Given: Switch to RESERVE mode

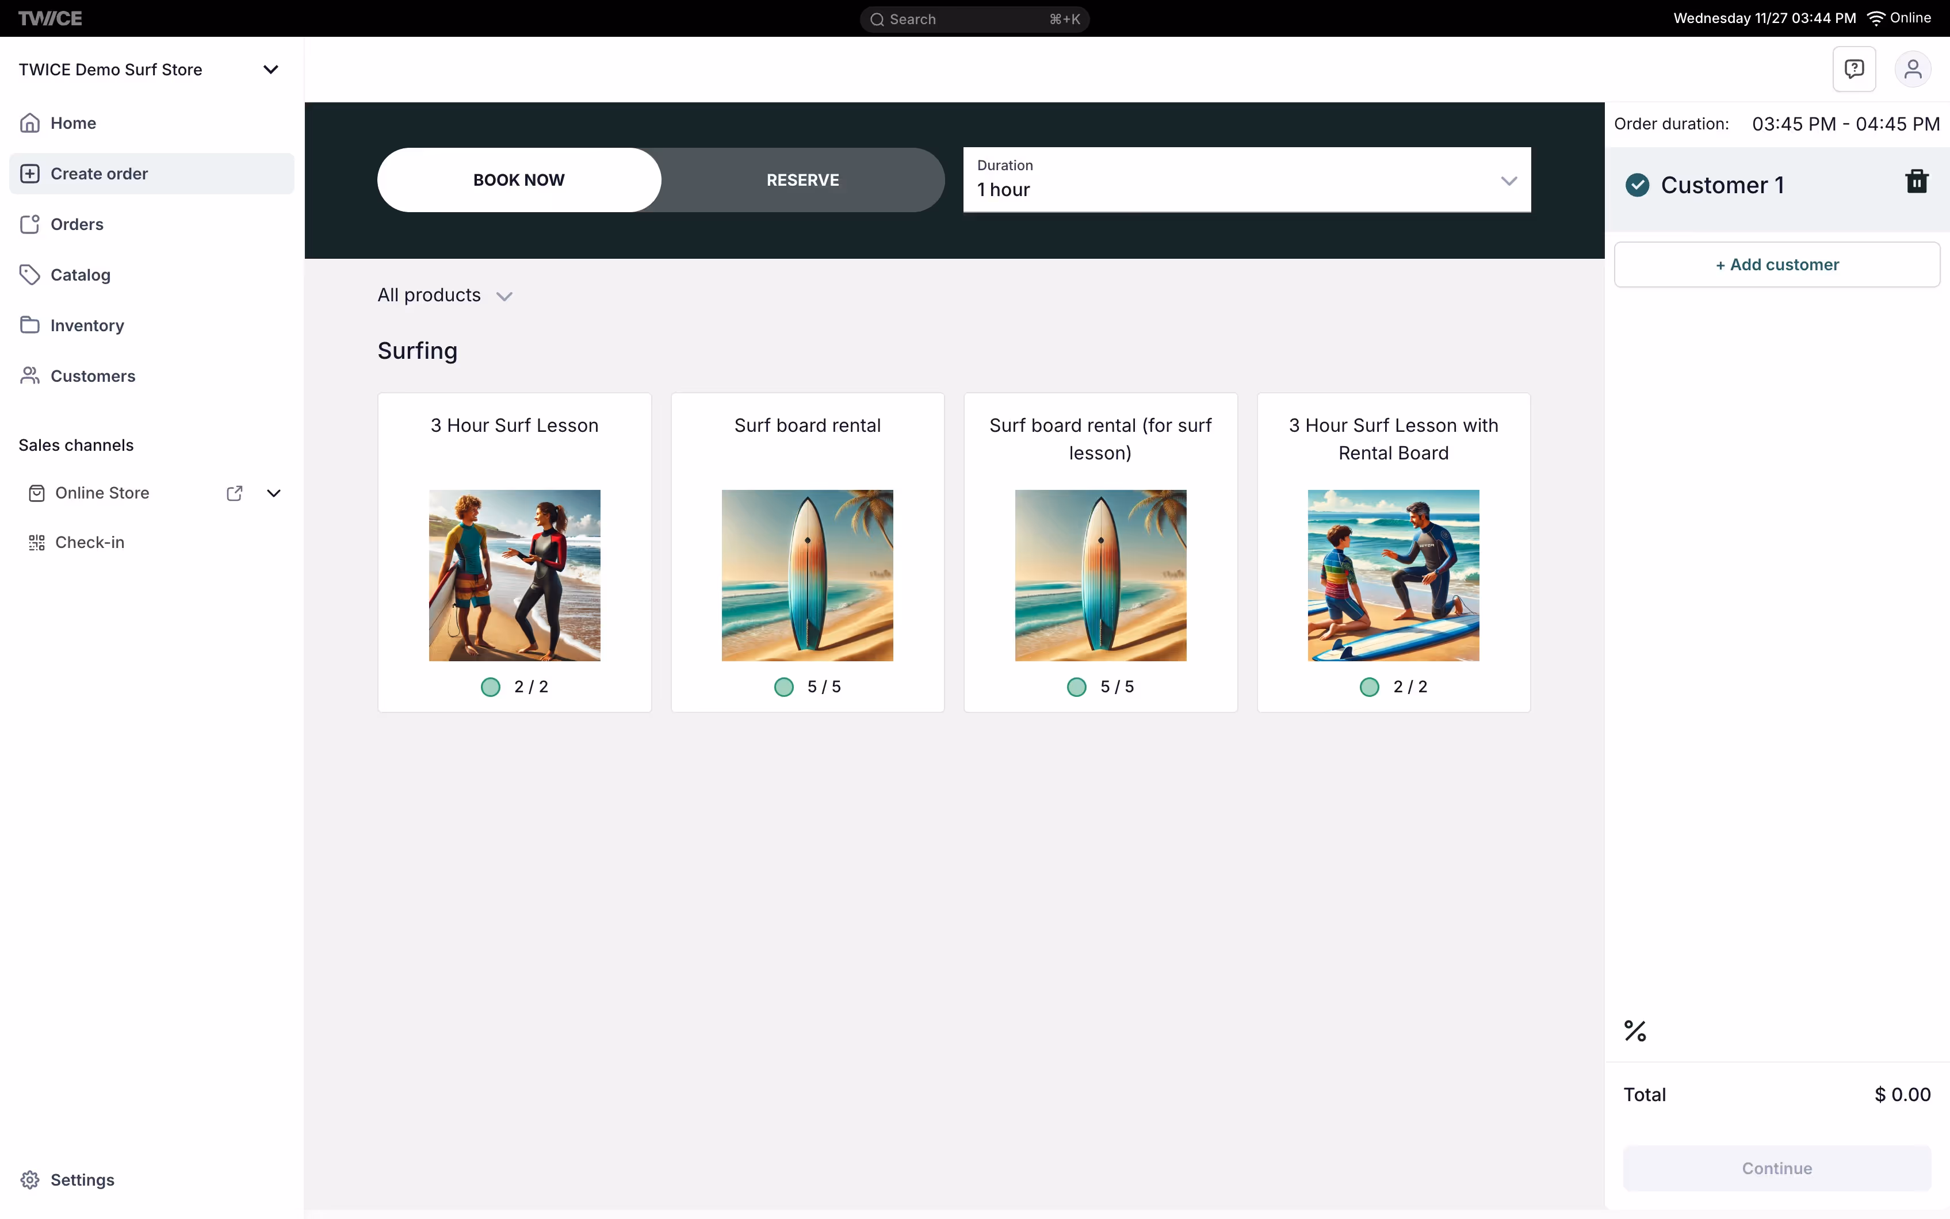Looking at the screenshot, I should [802, 180].
